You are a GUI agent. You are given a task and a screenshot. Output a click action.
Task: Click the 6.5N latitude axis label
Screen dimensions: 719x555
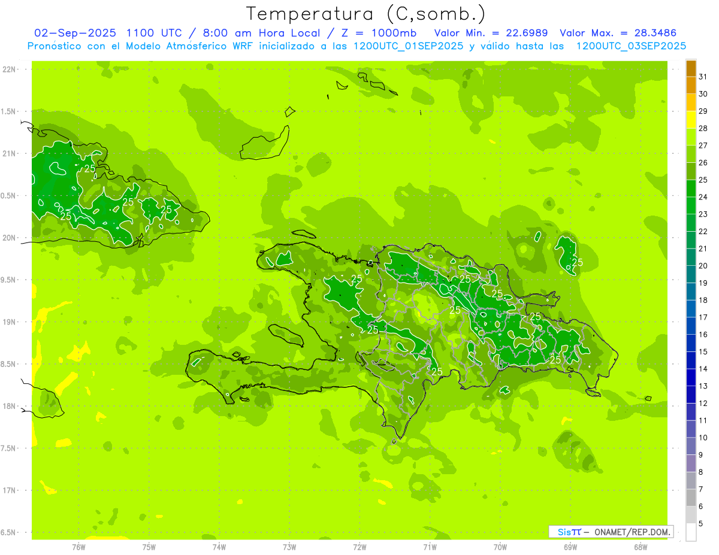9,533
